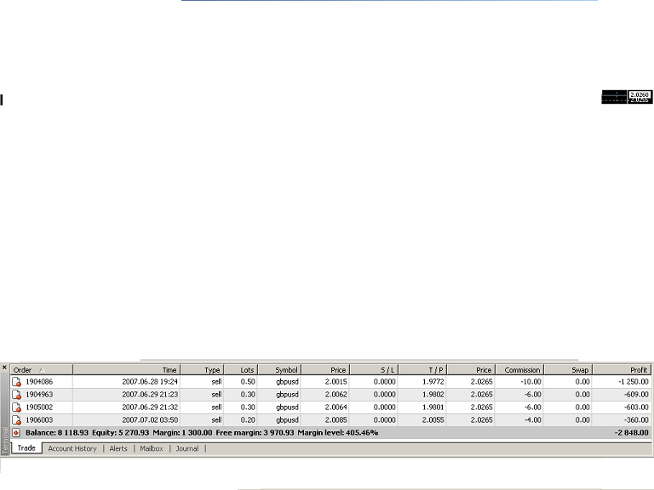Click order icon for order 1904086
The width and height of the screenshot is (654, 490).
pos(17,382)
